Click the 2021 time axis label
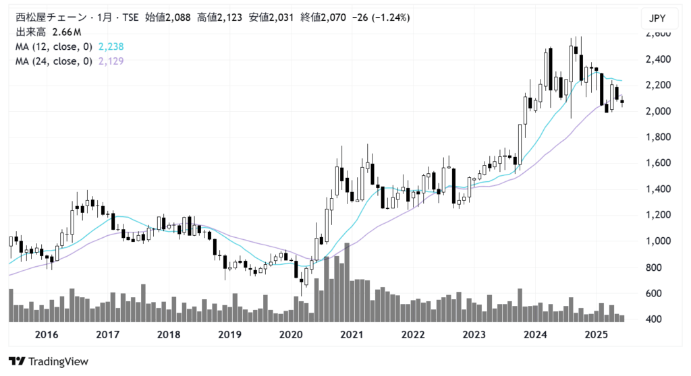Screen dimensions: 691x376 352,335
